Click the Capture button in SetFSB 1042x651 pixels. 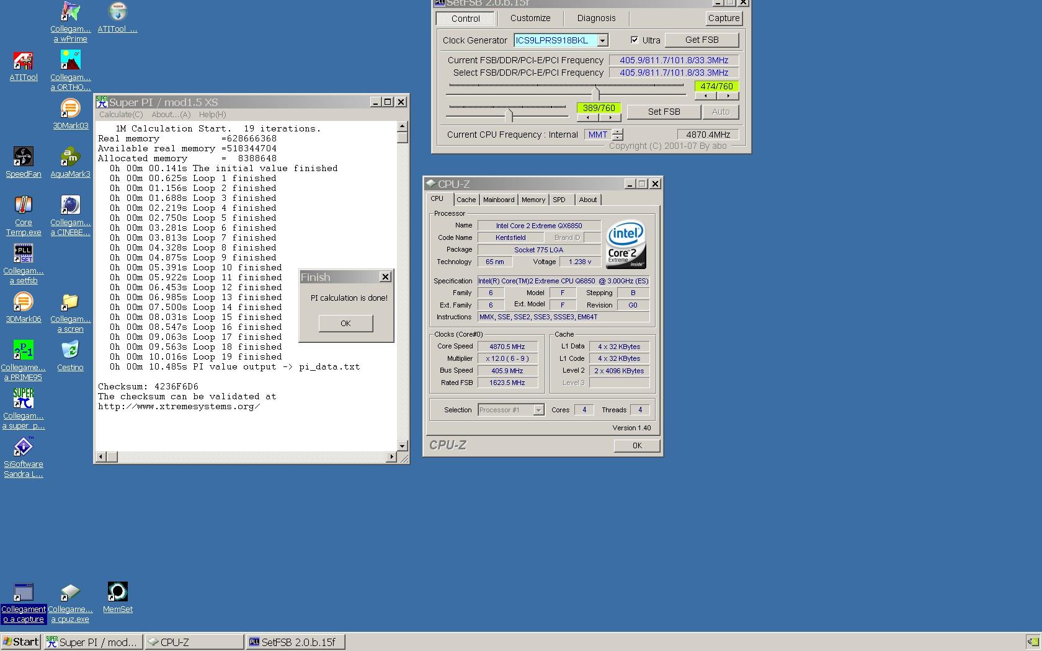click(x=724, y=18)
